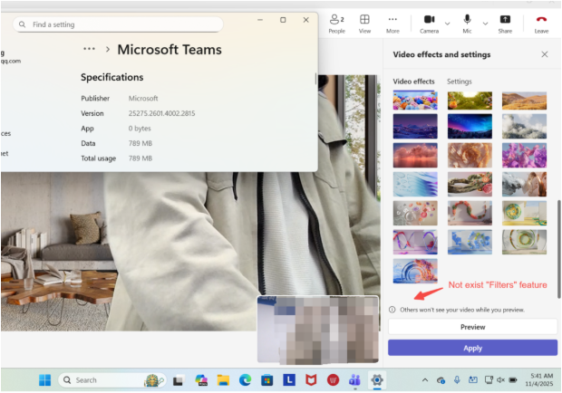Select the green glass disc background
Image resolution: width=562 pixels, height=393 pixels.
pos(524,213)
